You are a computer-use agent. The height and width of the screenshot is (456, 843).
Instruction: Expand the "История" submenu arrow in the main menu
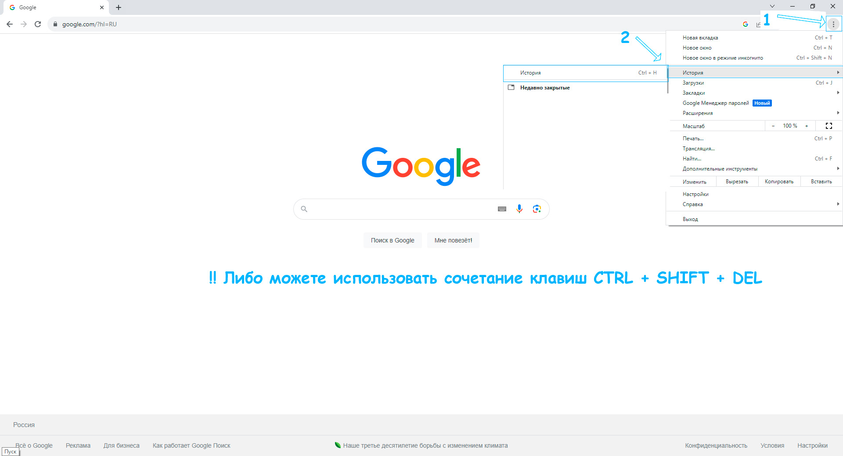coord(838,72)
